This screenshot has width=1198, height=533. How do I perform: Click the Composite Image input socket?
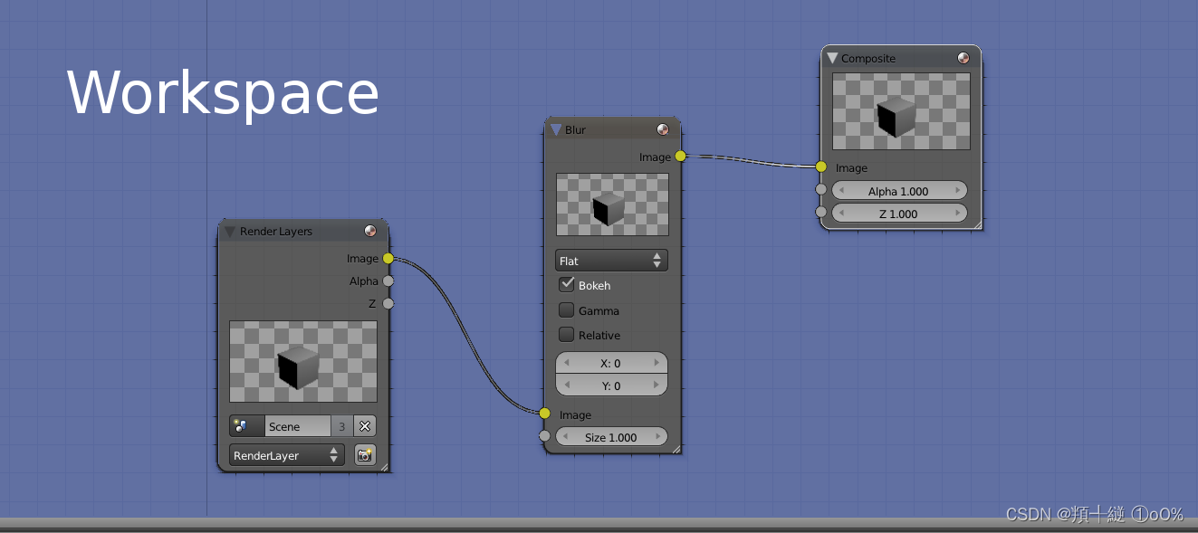(821, 167)
